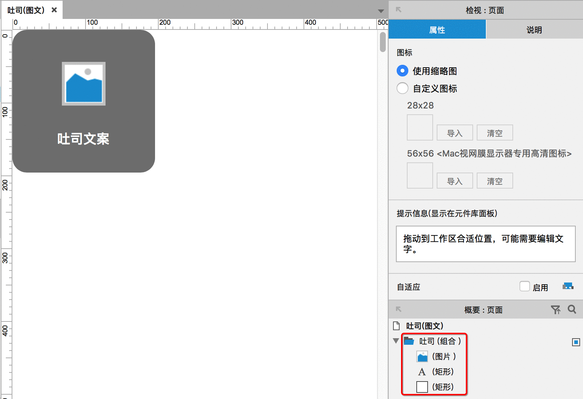Click 清空 for the 28x28 icon
Viewport: 583px width, 399px height.
coord(495,133)
